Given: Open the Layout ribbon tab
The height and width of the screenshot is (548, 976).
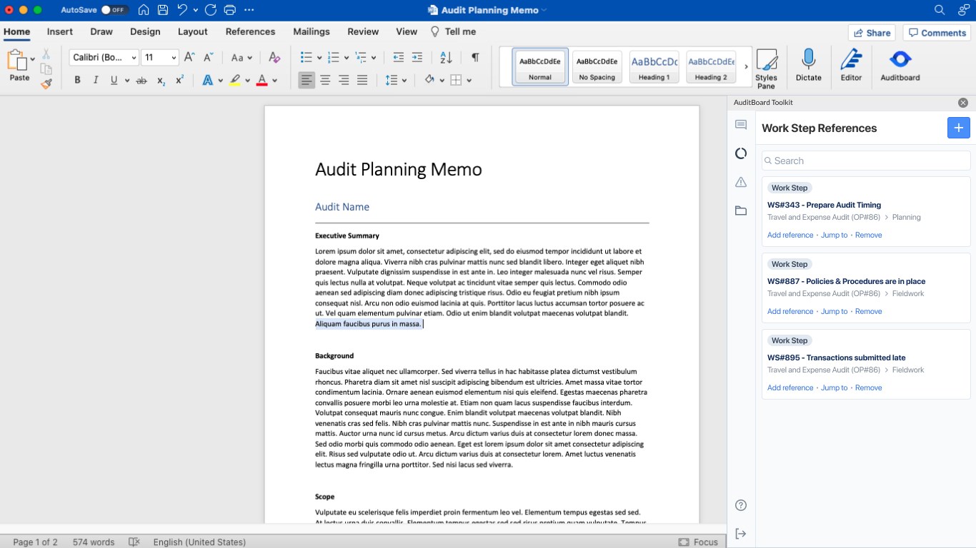Looking at the screenshot, I should click(x=192, y=31).
